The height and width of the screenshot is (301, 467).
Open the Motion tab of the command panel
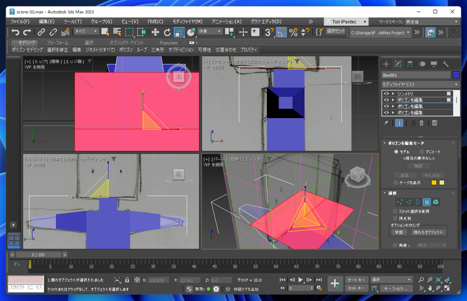click(x=421, y=64)
